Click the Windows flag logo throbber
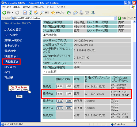 pyautogui.click(x=133, y=7)
